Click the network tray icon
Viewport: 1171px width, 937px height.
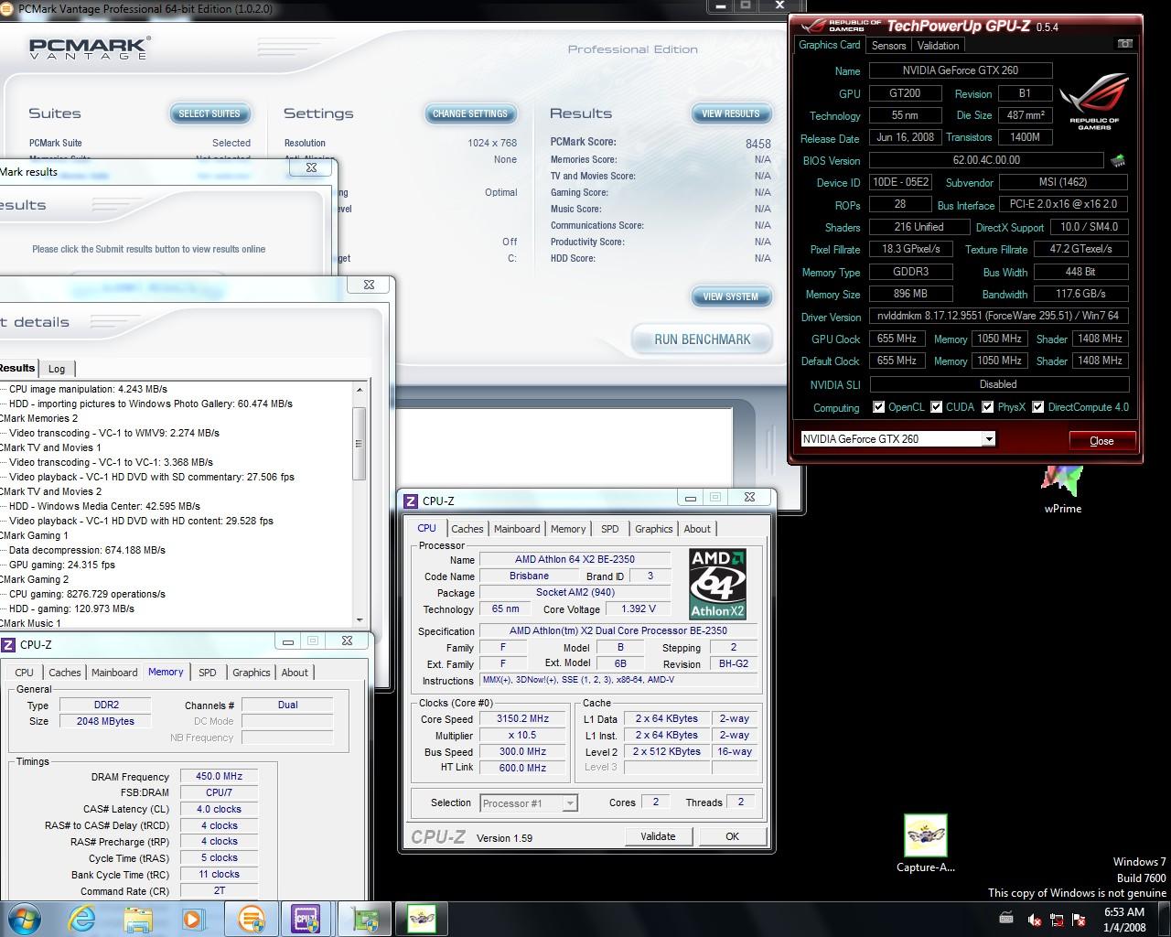[x=1057, y=920]
